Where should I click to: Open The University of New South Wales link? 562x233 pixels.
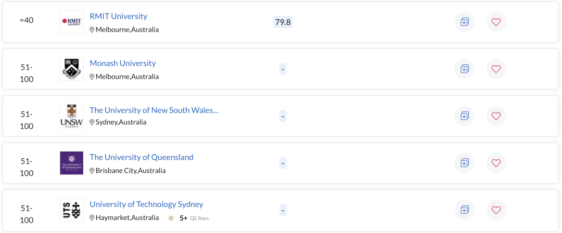[x=154, y=110]
